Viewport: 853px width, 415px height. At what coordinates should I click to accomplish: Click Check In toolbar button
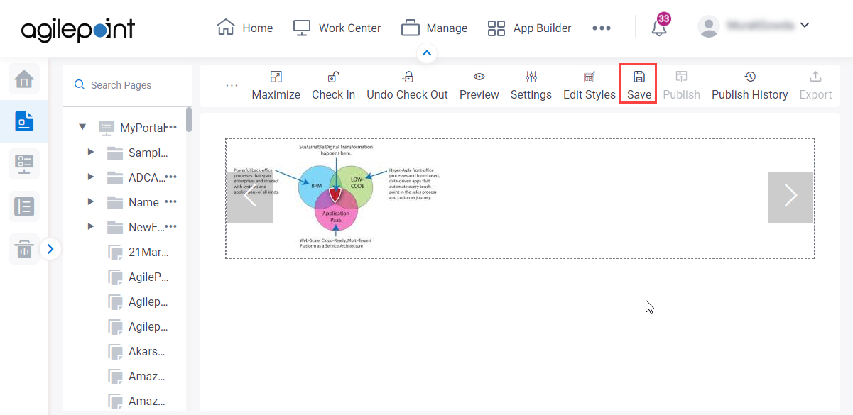point(334,86)
